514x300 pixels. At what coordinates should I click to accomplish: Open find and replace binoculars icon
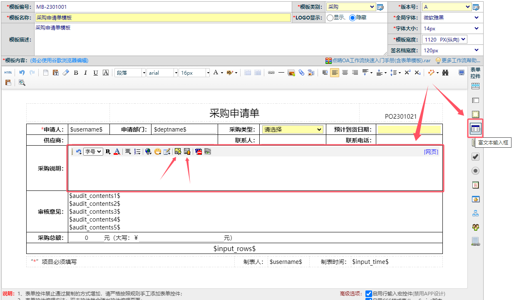pyautogui.click(x=445, y=73)
